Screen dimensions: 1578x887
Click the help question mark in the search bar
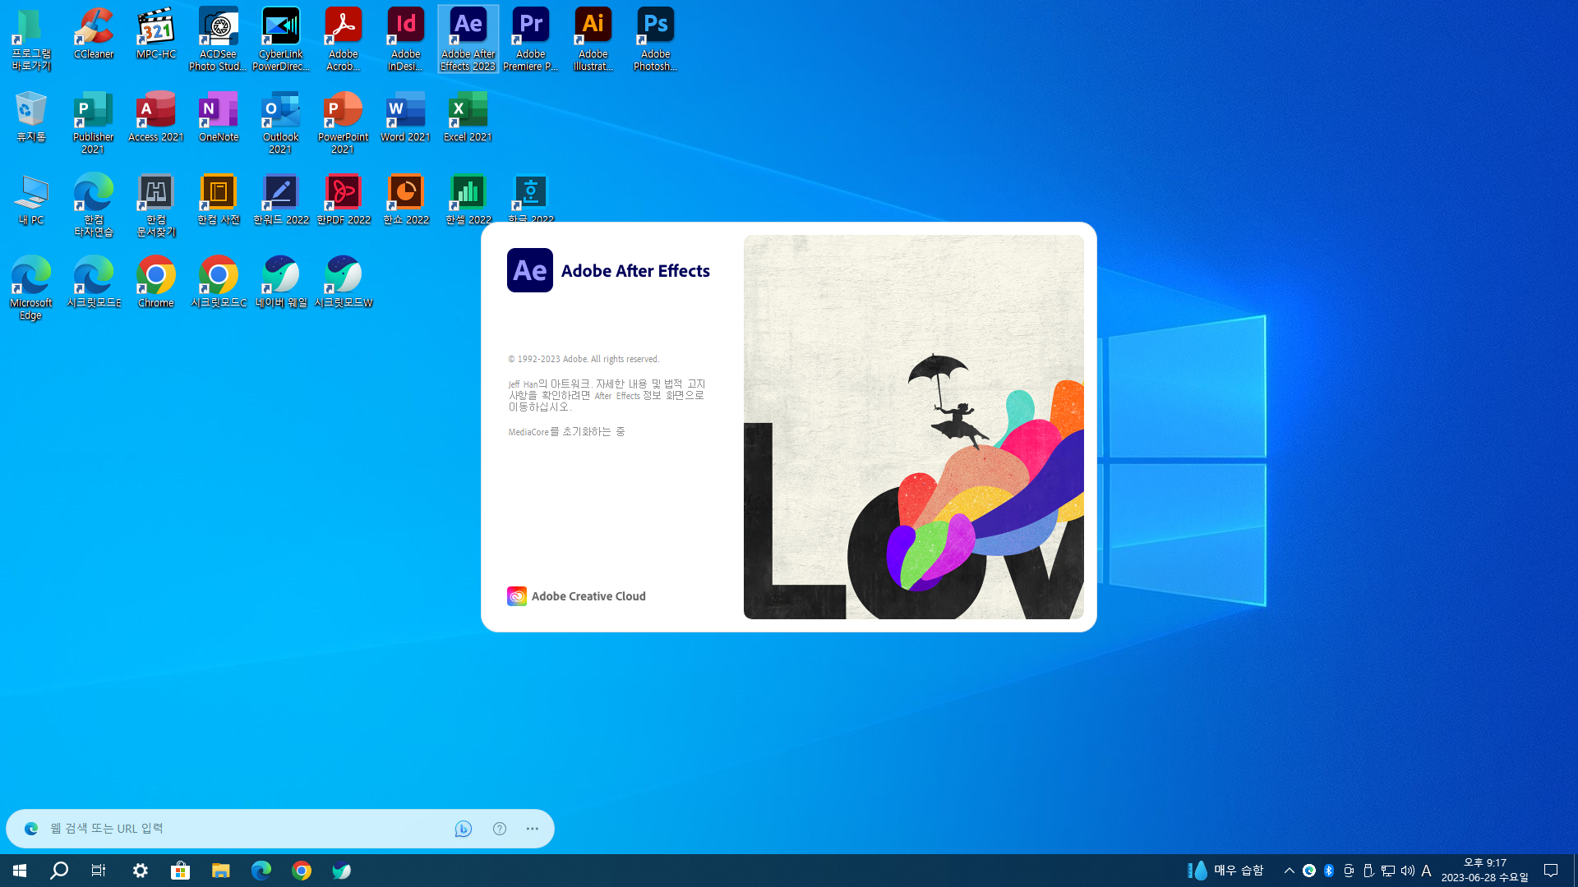[500, 829]
